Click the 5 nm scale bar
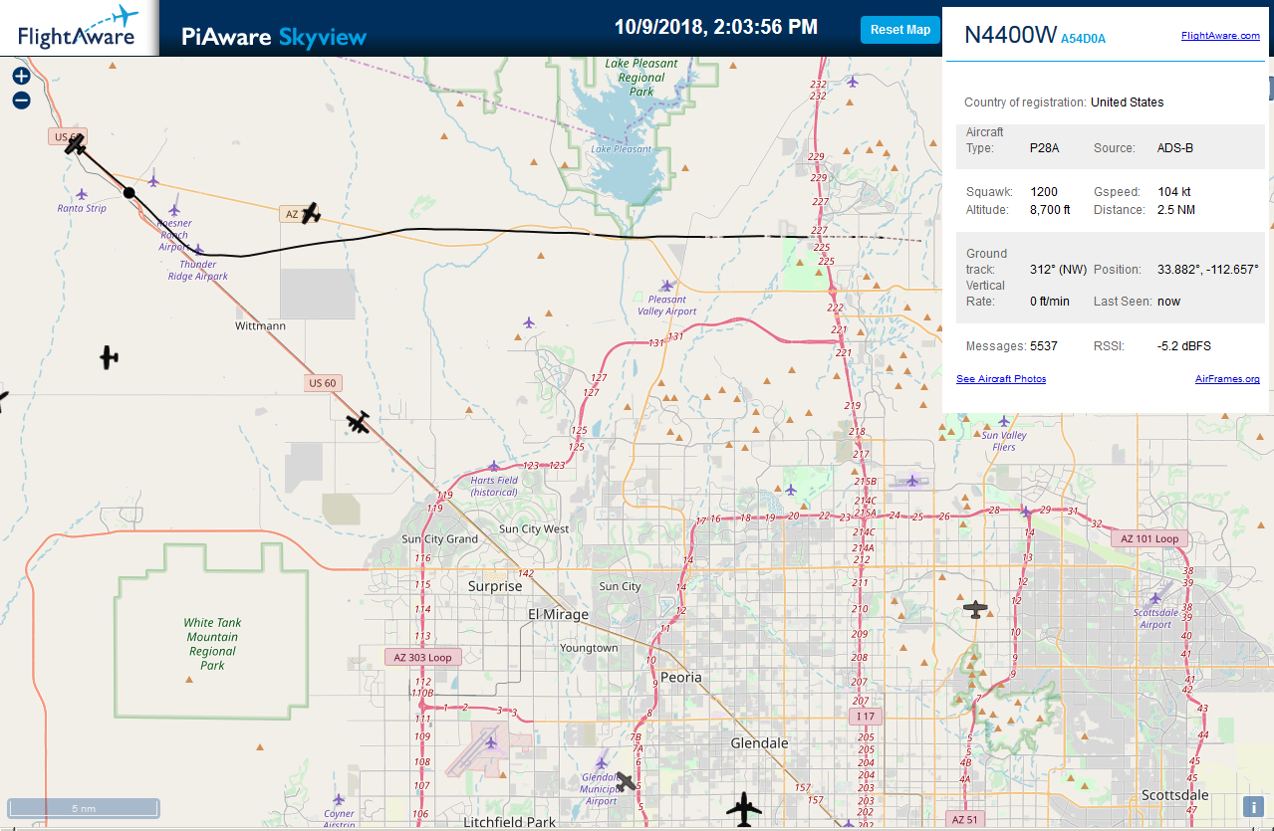 coord(84,808)
